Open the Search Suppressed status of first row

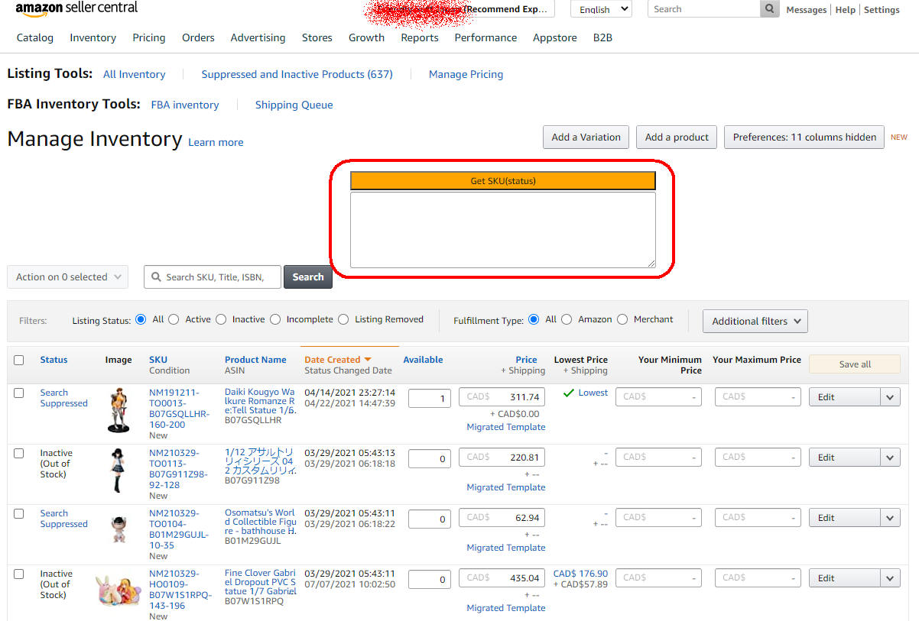63,398
